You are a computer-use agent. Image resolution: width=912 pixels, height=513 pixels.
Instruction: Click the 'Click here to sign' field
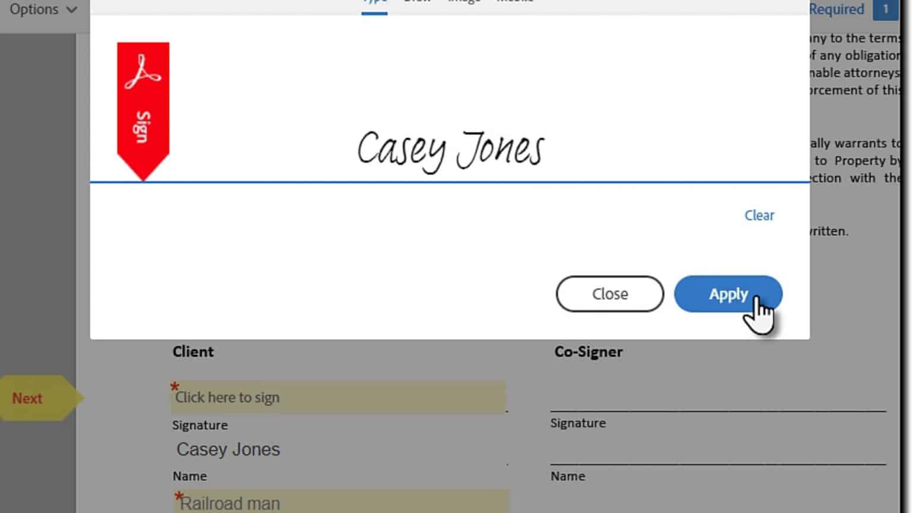point(338,397)
